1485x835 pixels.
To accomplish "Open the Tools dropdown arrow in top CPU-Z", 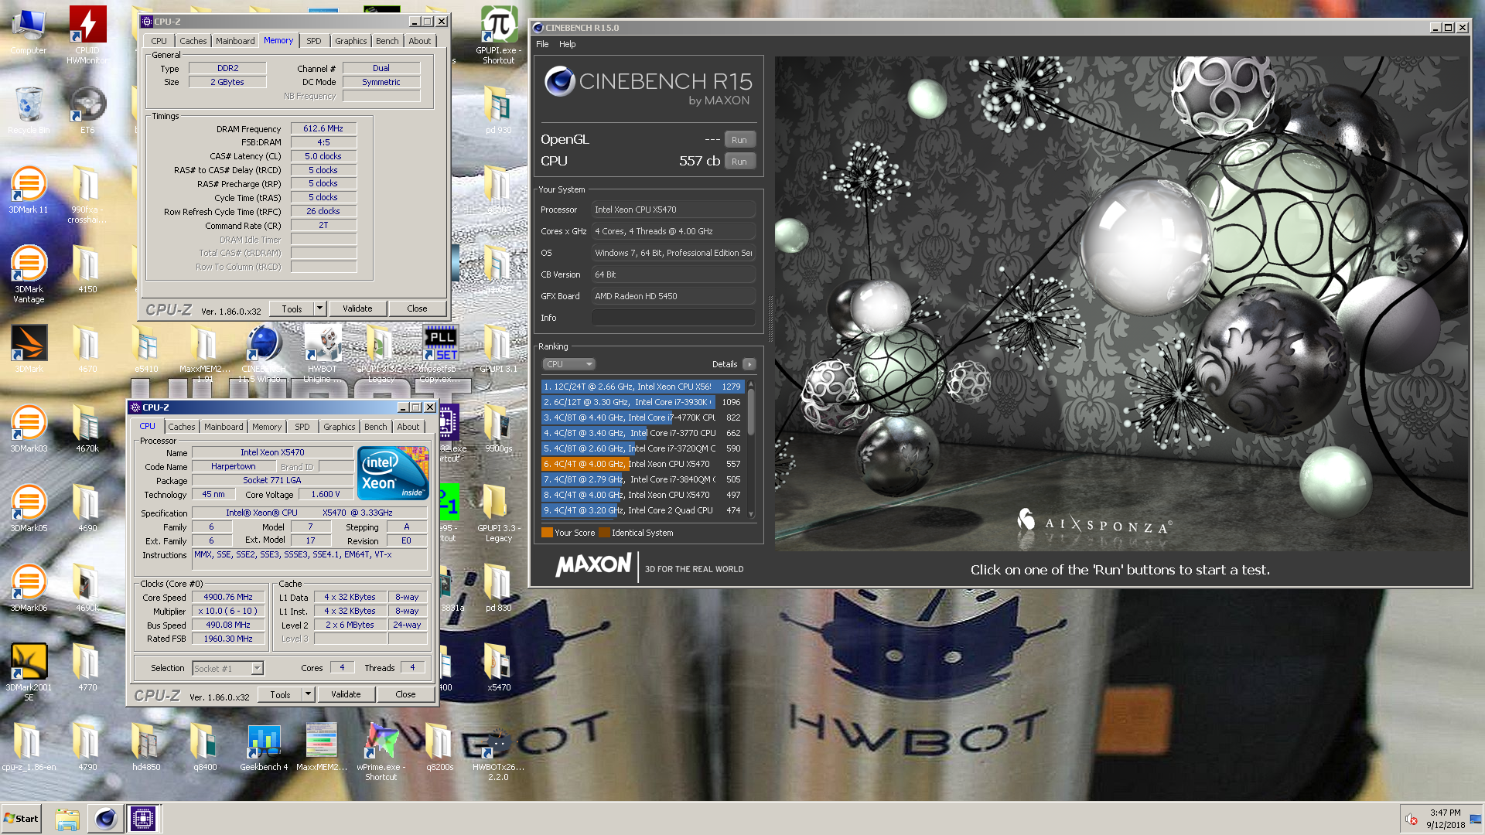I will pos(319,308).
